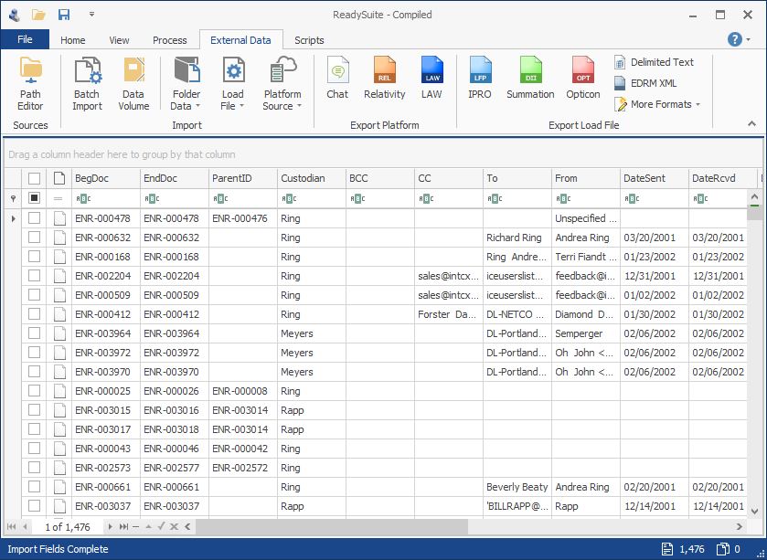Click the horizontal scrollbar thumb
The width and height of the screenshot is (767, 560).
pyautogui.click(x=332, y=527)
